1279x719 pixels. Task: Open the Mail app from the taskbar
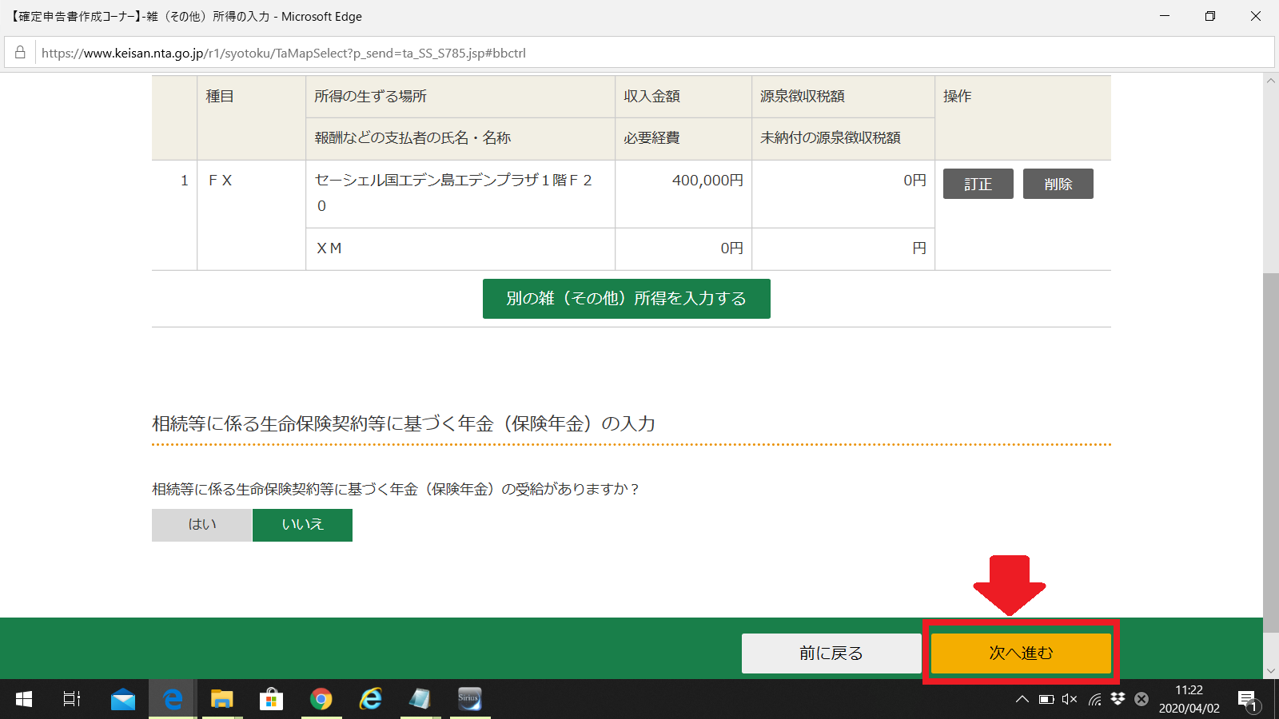pos(122,699)
